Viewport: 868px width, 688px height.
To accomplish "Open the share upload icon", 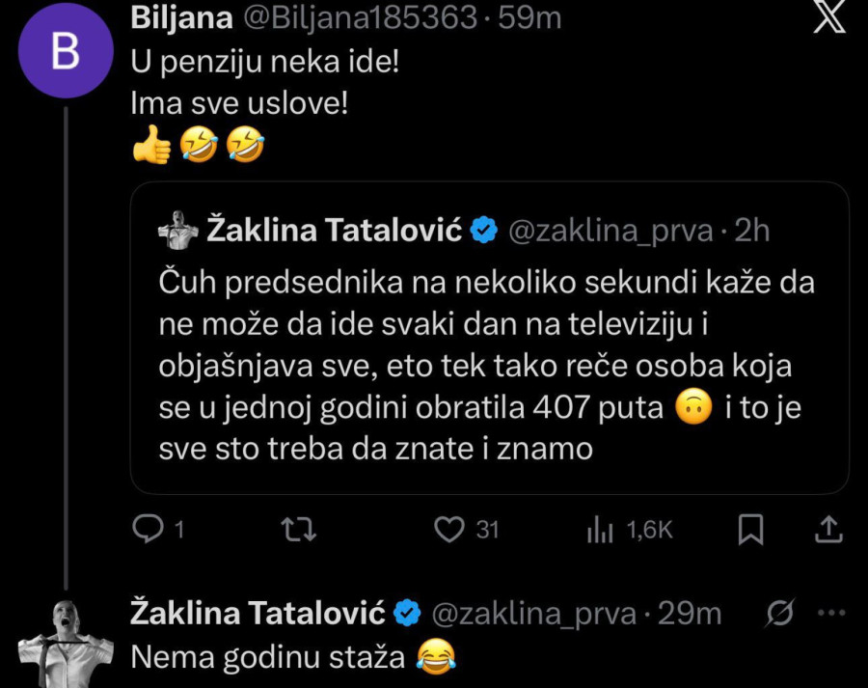I will coord(829,529).
